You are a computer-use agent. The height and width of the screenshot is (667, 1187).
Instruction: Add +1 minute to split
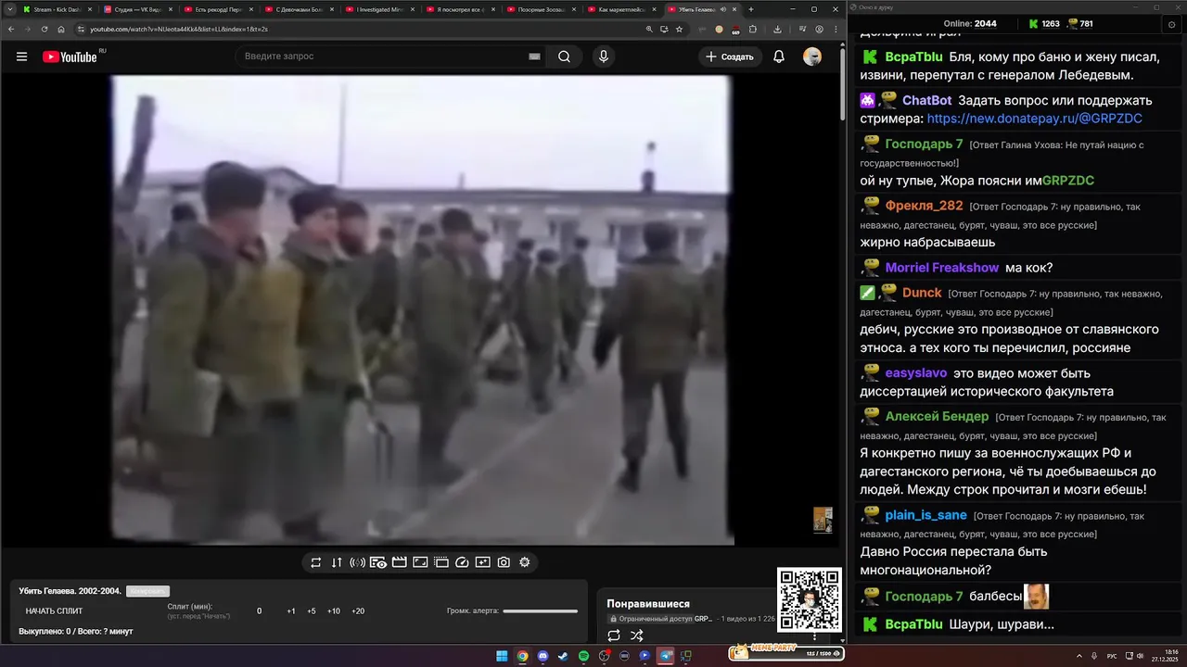coord(291,611)
